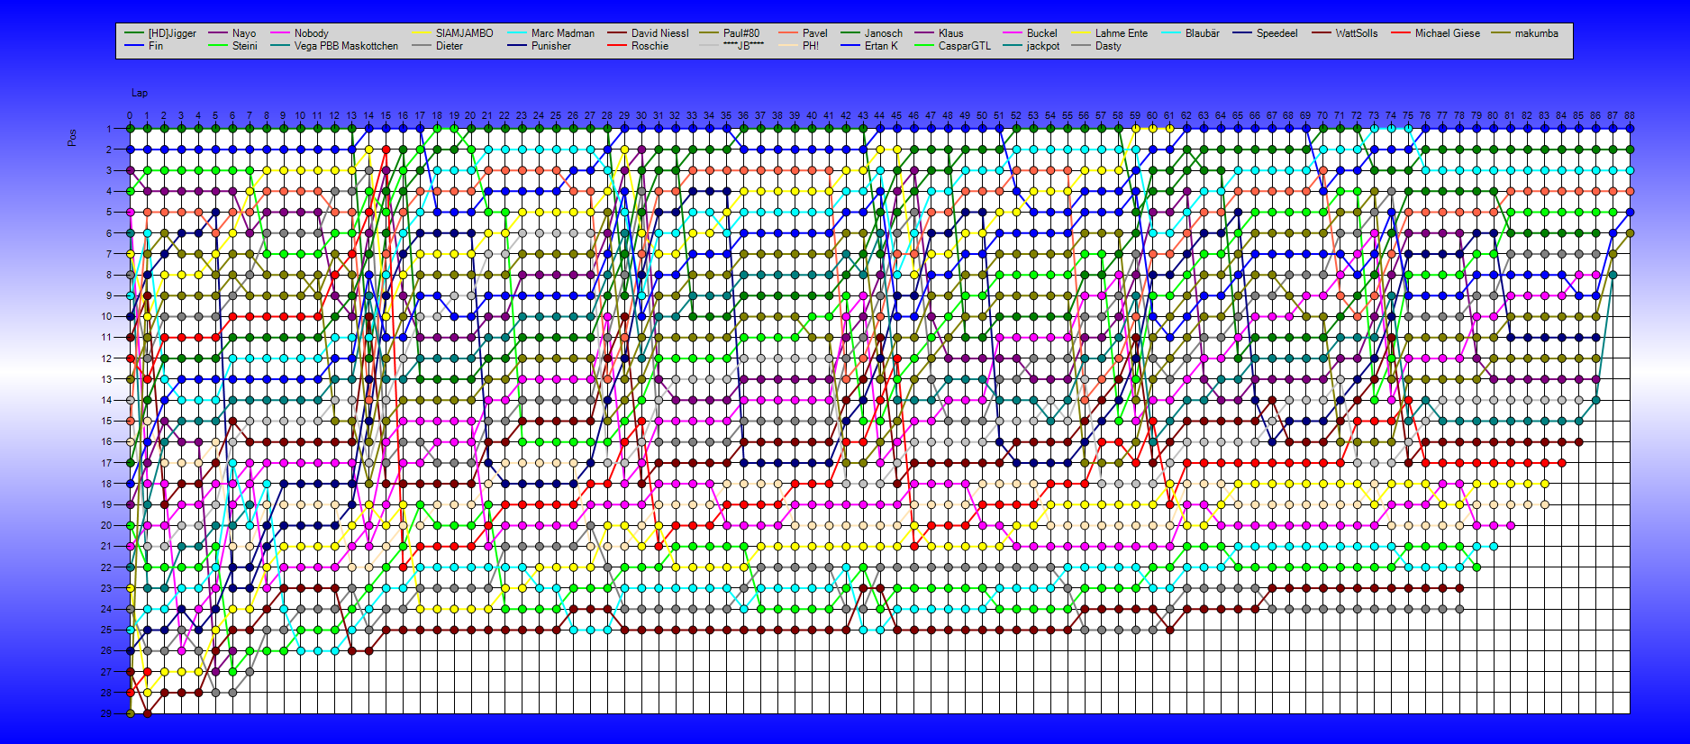Click lap number 14 on the axis
The width and height of the screenshot is (1690, 744).
[x=368, y=116]
